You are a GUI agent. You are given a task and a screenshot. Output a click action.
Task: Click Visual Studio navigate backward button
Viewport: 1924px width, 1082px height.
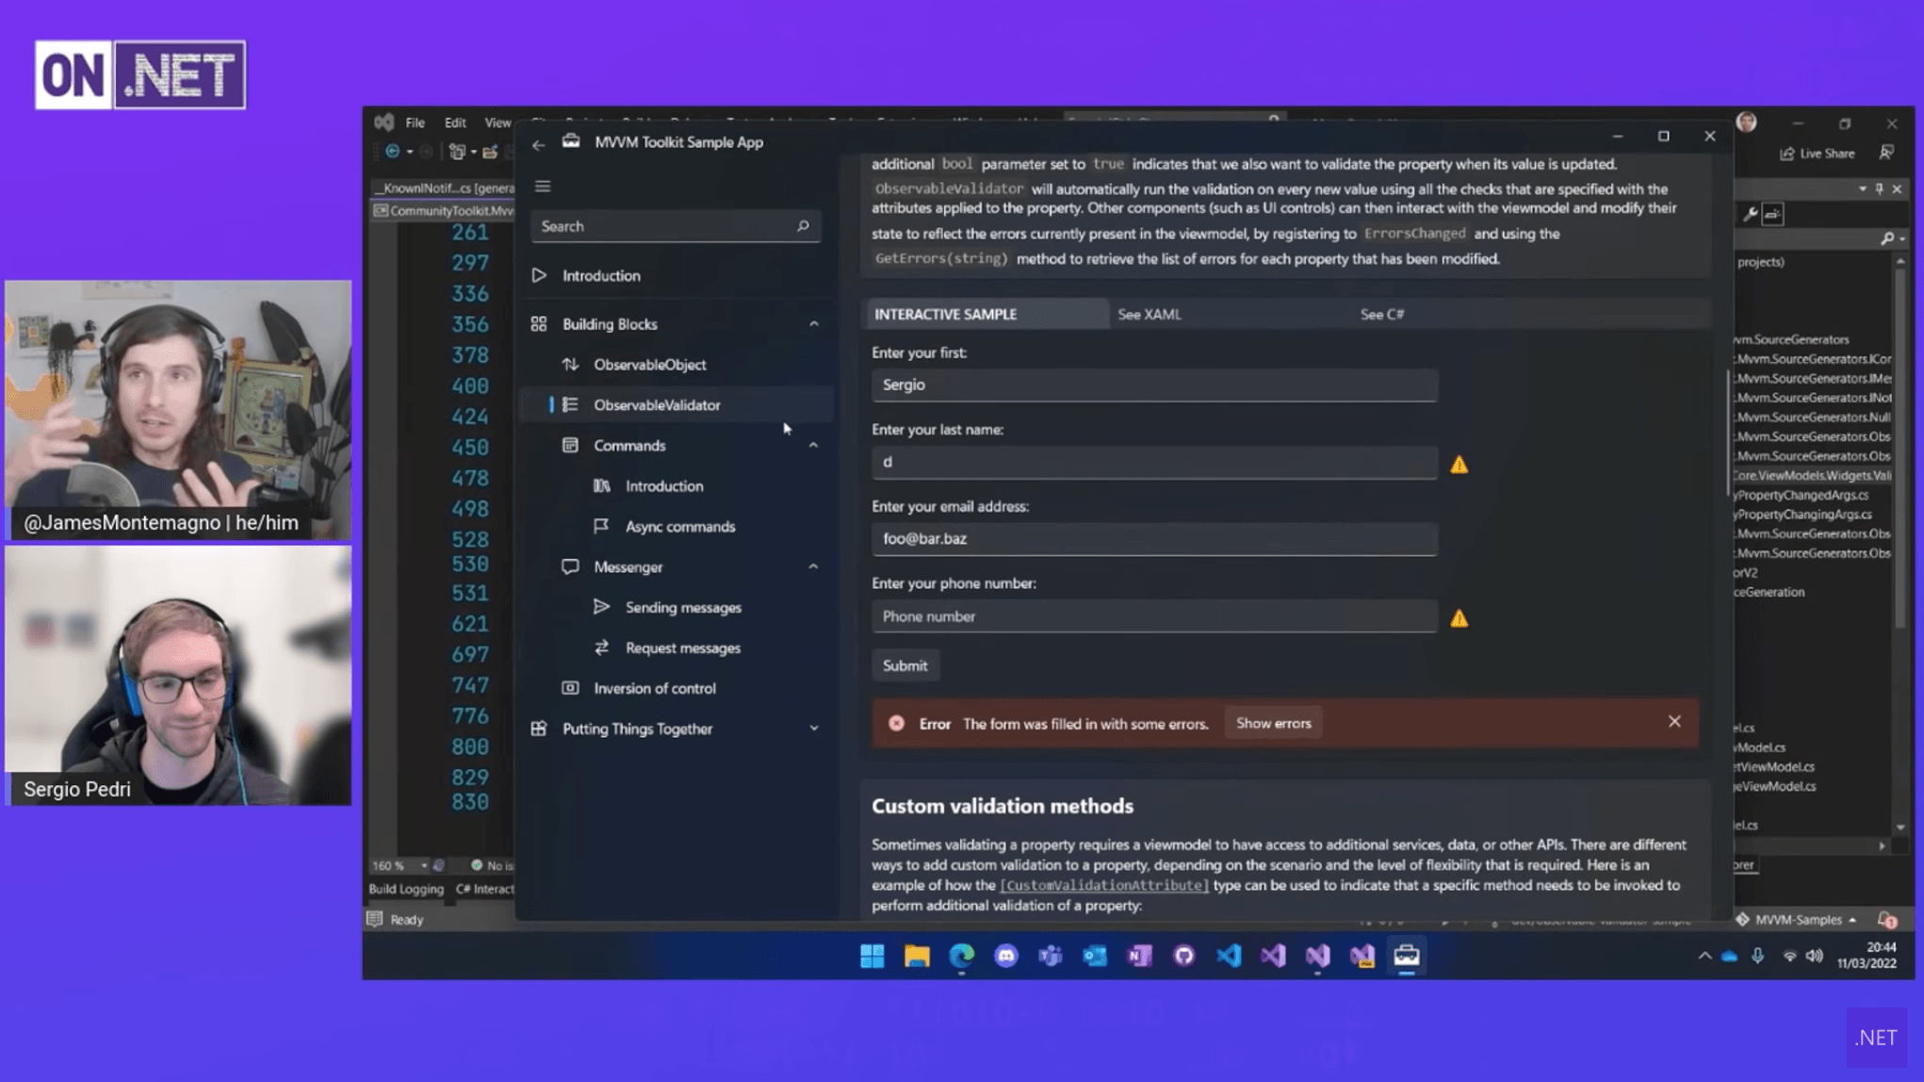pos(392,152)
